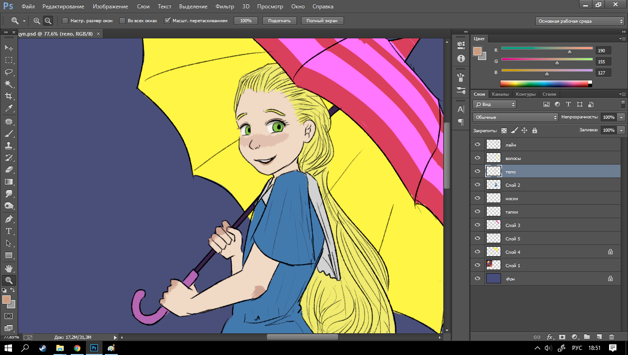Switch to the 'Стили' tab

point(549,94)
